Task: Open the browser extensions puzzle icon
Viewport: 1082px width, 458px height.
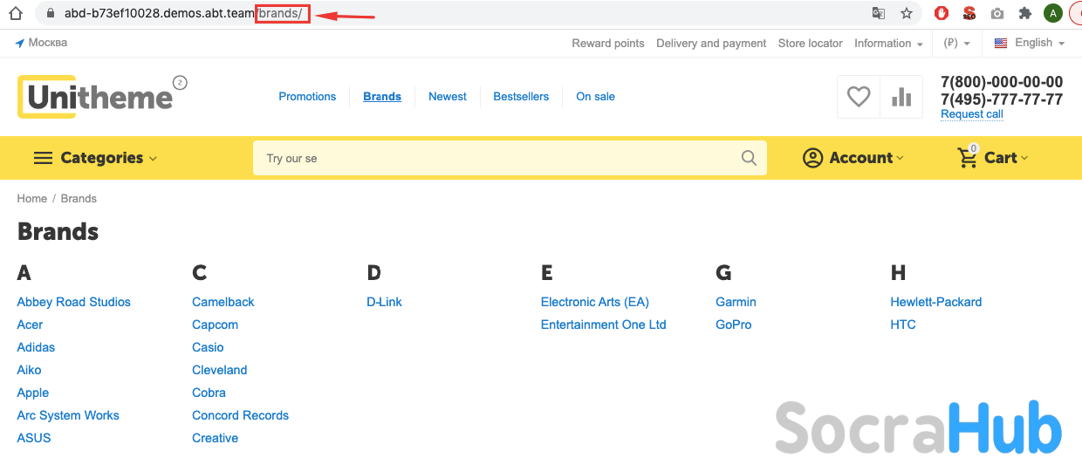Action: point(1025,14)
